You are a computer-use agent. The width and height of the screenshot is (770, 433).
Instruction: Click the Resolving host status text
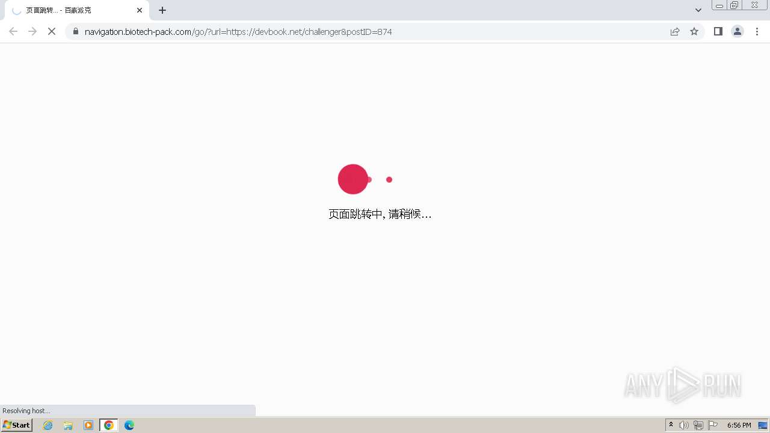[x=26, y=411]
